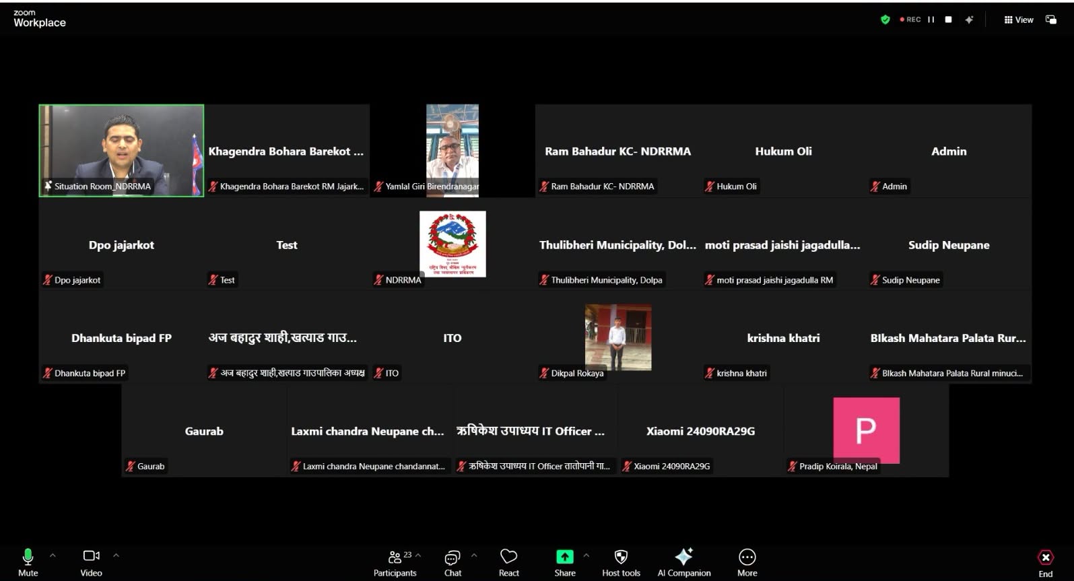Click the REC recording indicator
This screenshot has width=1074, height=581.
[x=910, y=20]
